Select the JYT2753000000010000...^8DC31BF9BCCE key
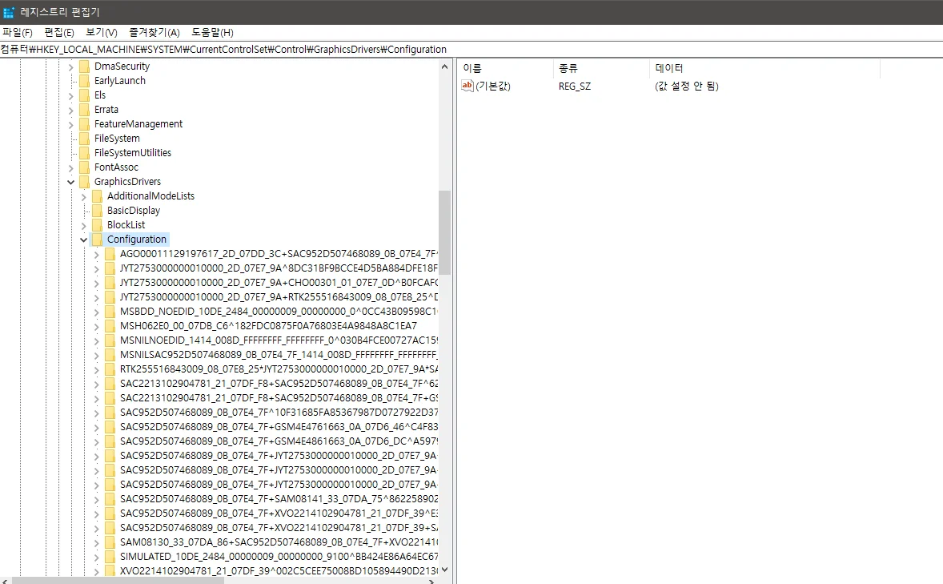This screenshot has height=584, width=943. click(x=279, y=268)
